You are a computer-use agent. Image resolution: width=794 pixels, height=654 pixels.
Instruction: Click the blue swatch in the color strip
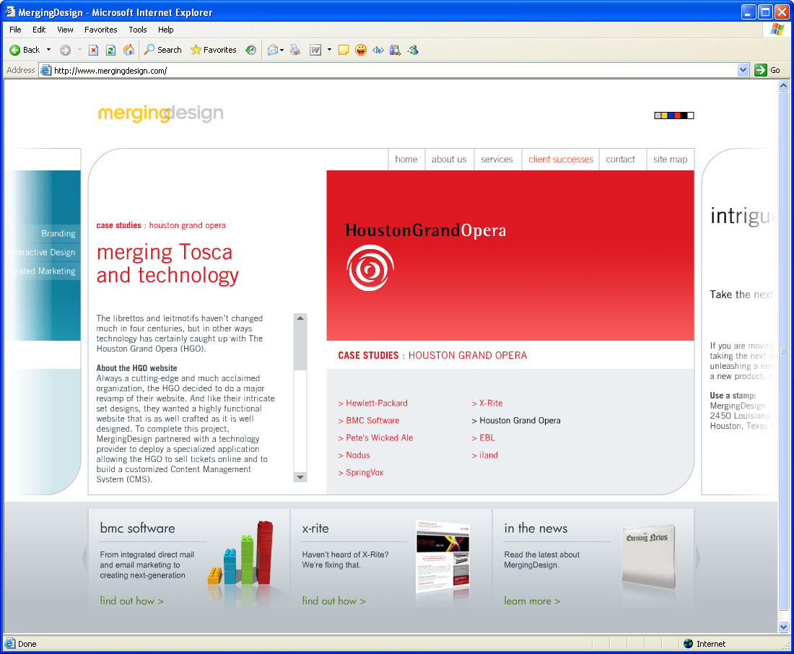point(671,115)
